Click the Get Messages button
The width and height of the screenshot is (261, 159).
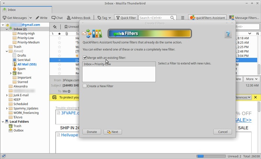(x=15, y=18)
